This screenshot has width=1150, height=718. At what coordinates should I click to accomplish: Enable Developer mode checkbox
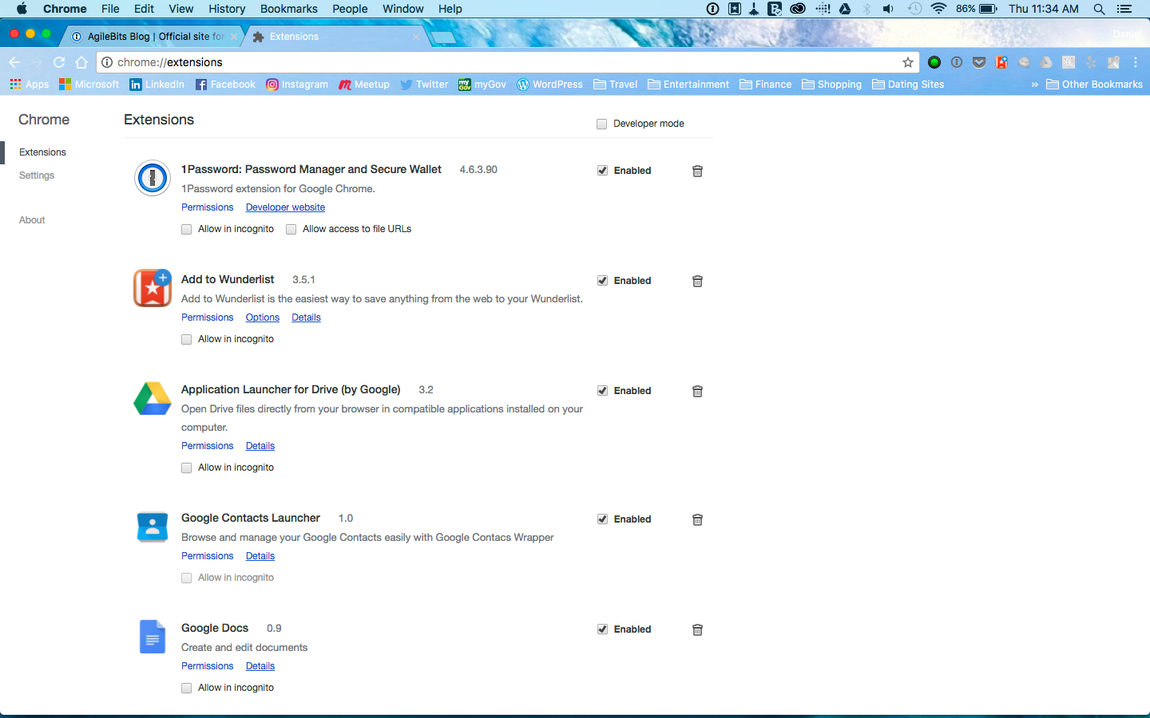coord(602,124)
